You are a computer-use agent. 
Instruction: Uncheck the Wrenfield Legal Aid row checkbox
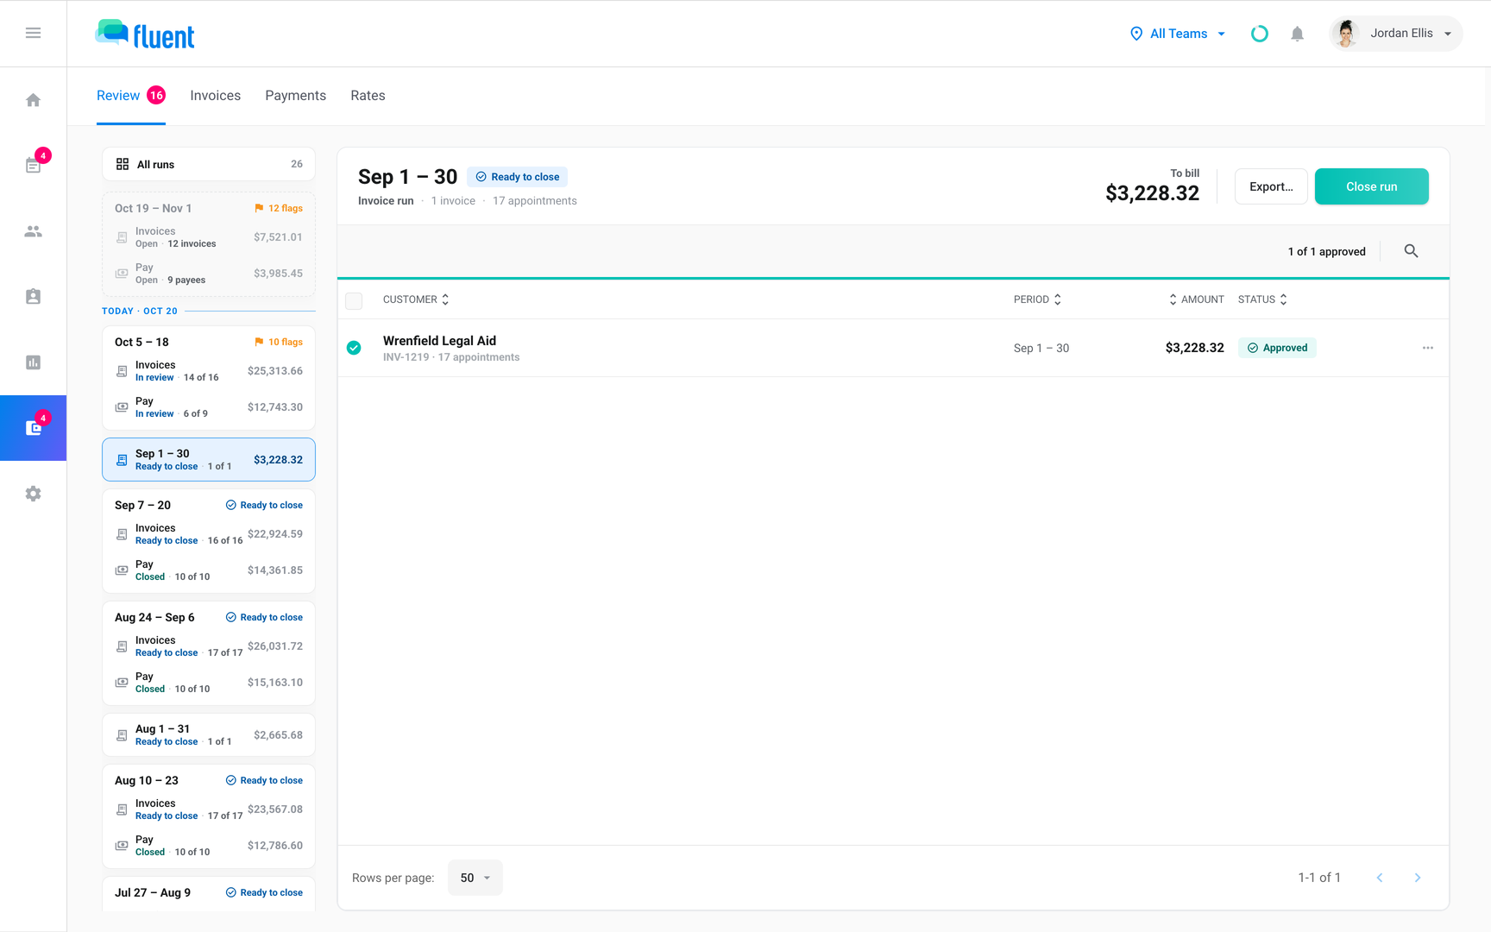tap(354, 348)
